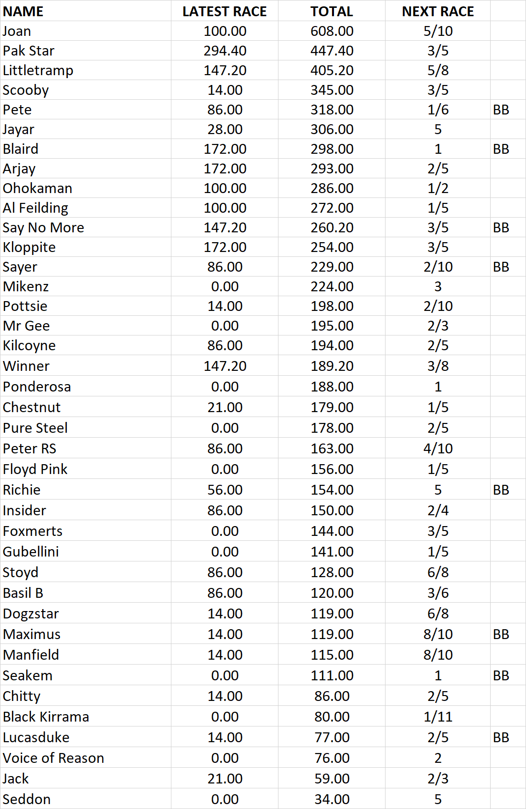Select the TOTAL column header
The height and width of the screenshot is (809, 526).
coord(332,11)
